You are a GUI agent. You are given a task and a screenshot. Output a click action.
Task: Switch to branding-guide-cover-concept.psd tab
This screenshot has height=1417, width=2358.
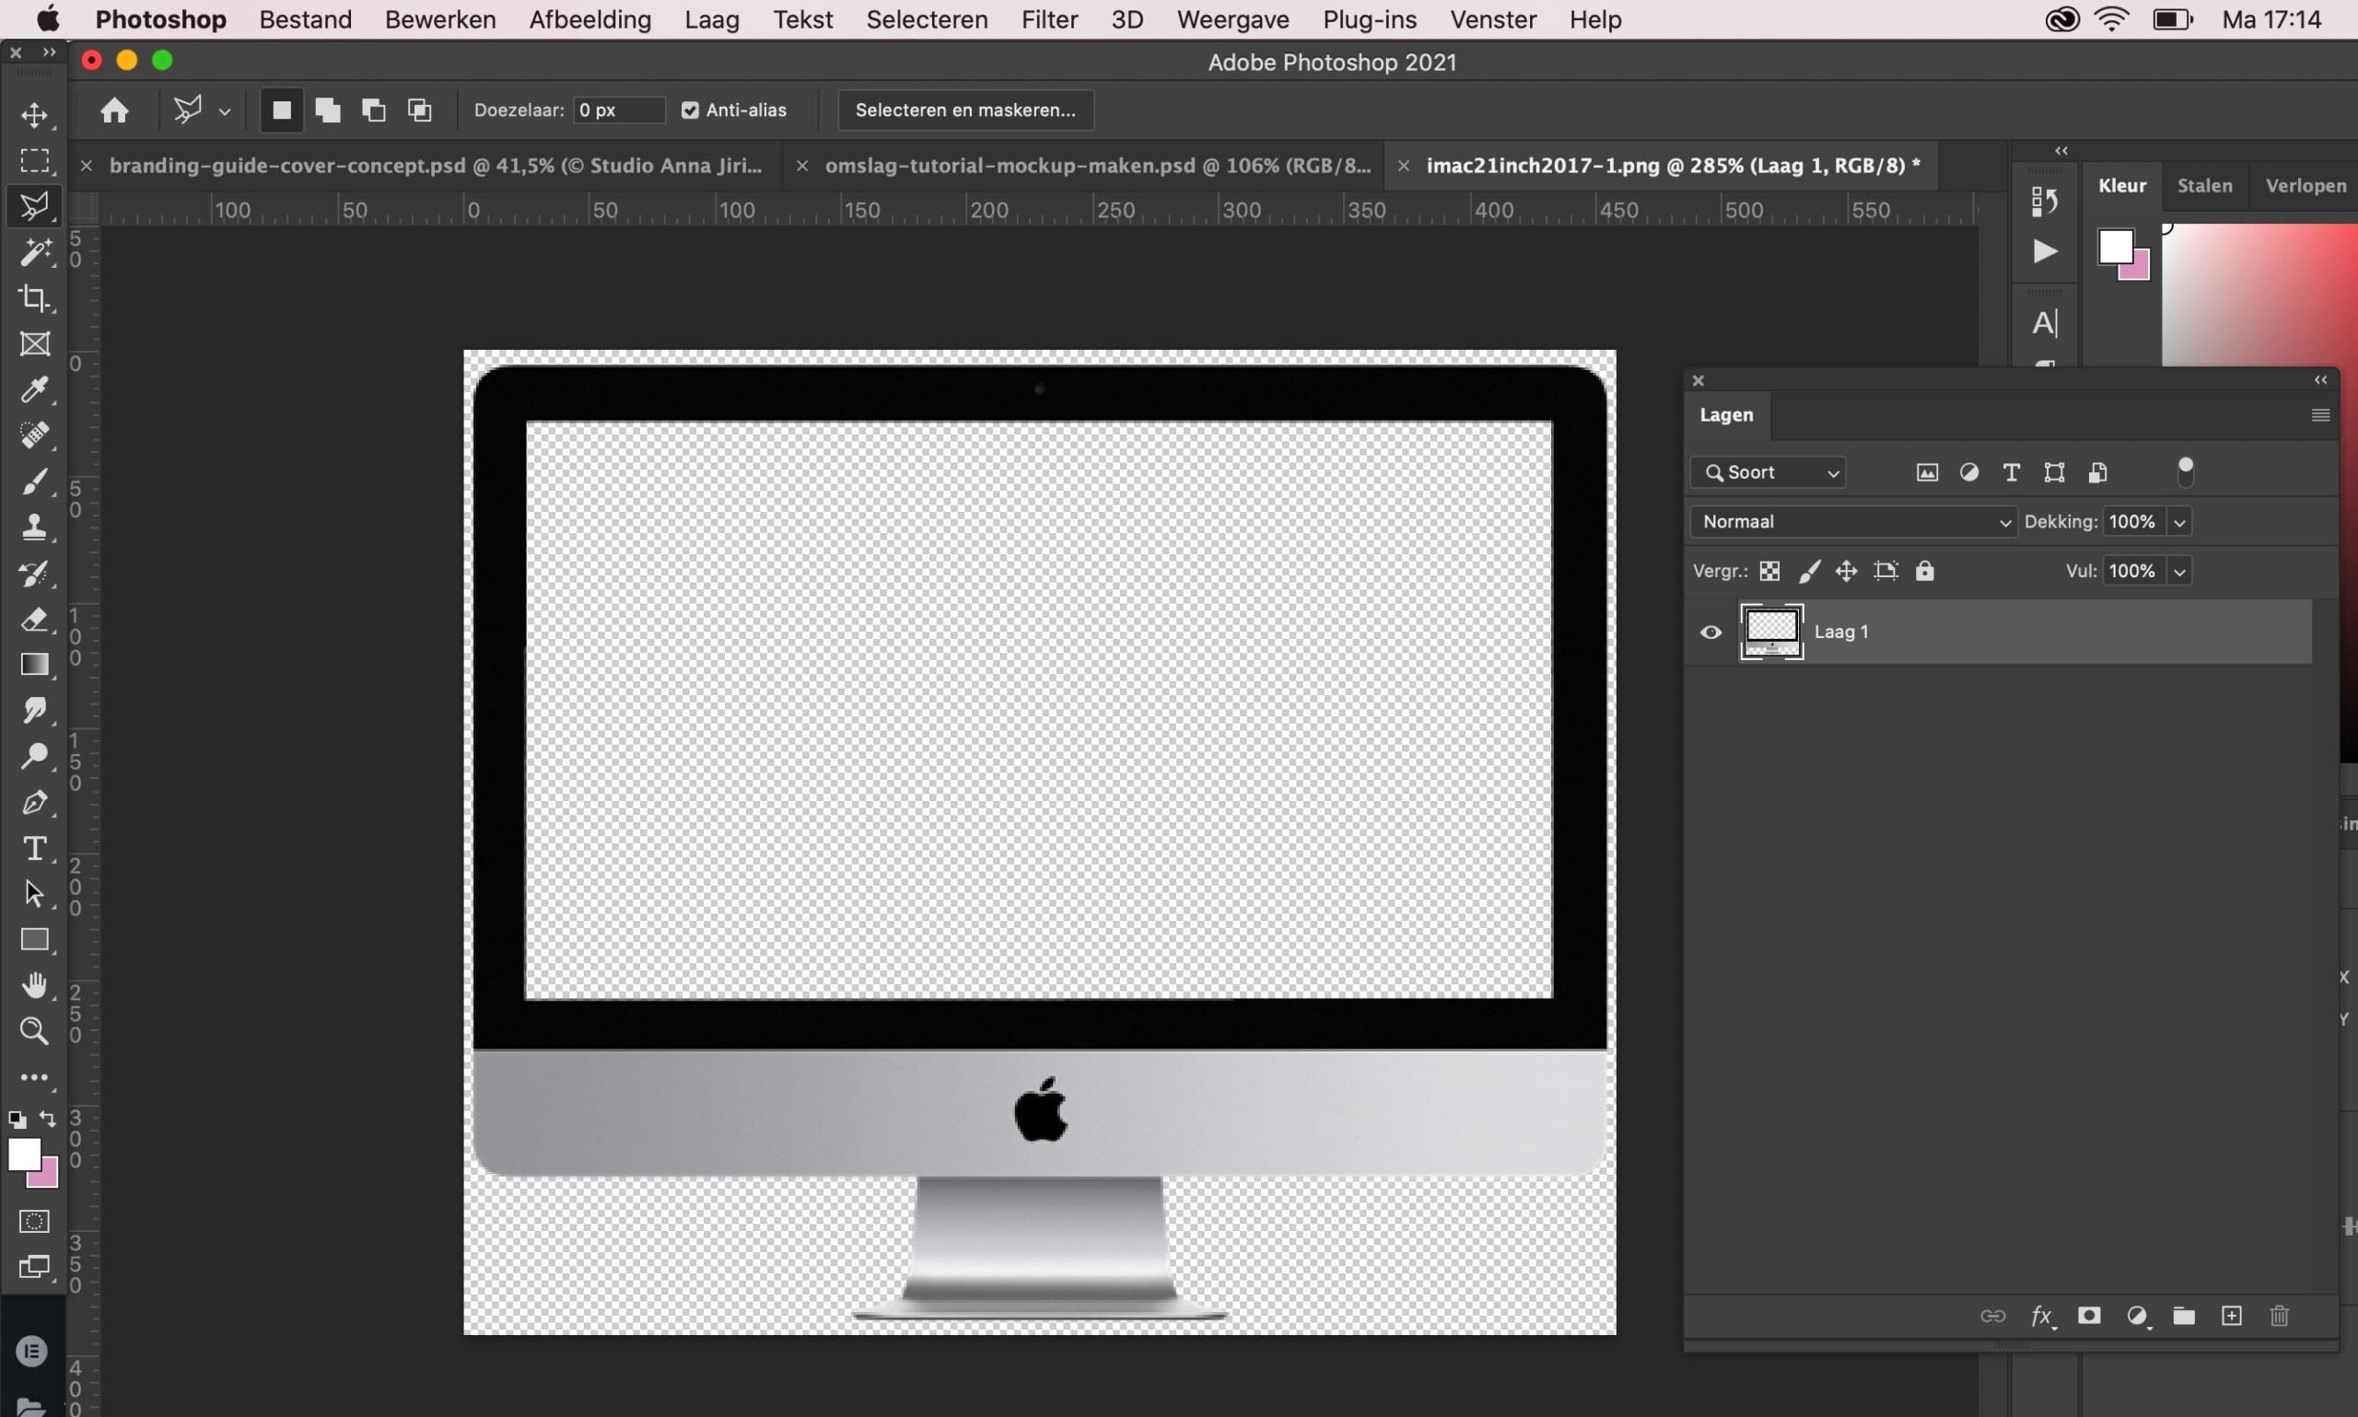436,165
